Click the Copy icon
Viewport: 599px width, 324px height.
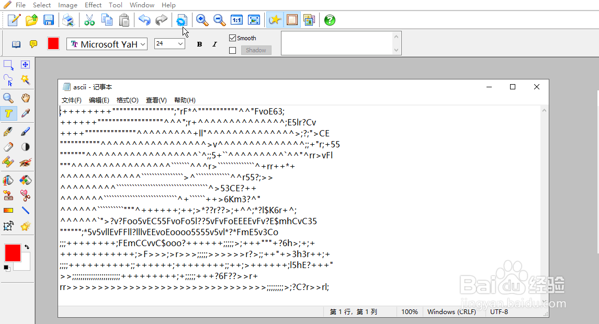107,20
